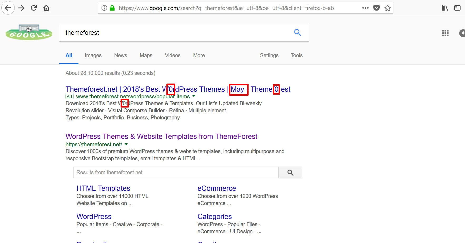Switch to the Maps tab
Image resolution: width=465 pixels, height=243 pixels.
pyautogui.click(x=146, y=55)
